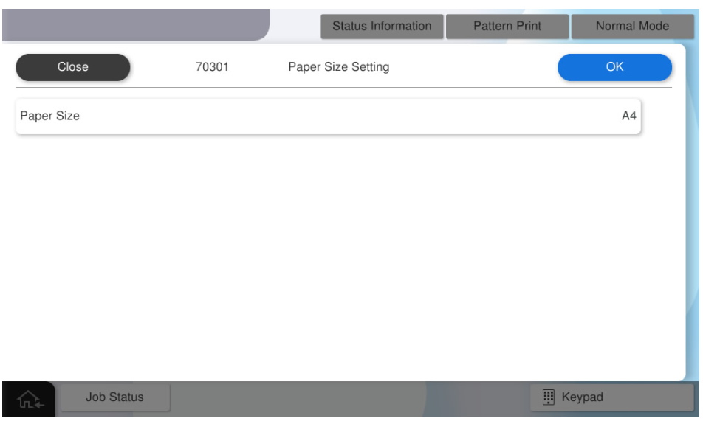Click the Paper Size label text
Screen dimensions: 703x421
point(49,116)
